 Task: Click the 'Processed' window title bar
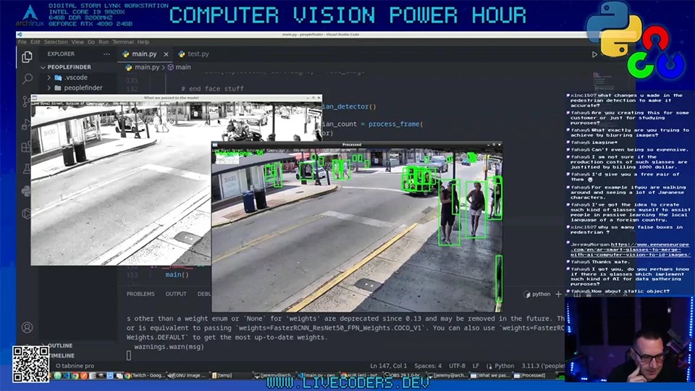[352, 145]
